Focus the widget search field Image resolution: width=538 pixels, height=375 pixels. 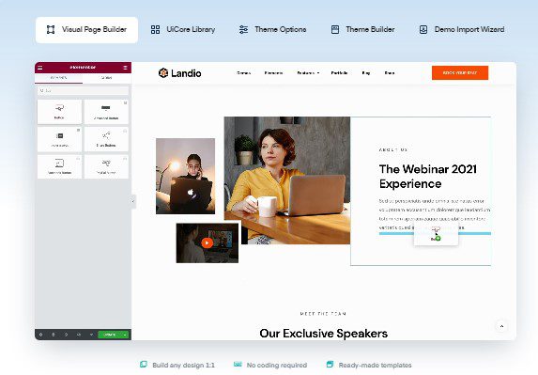[83, 90]
